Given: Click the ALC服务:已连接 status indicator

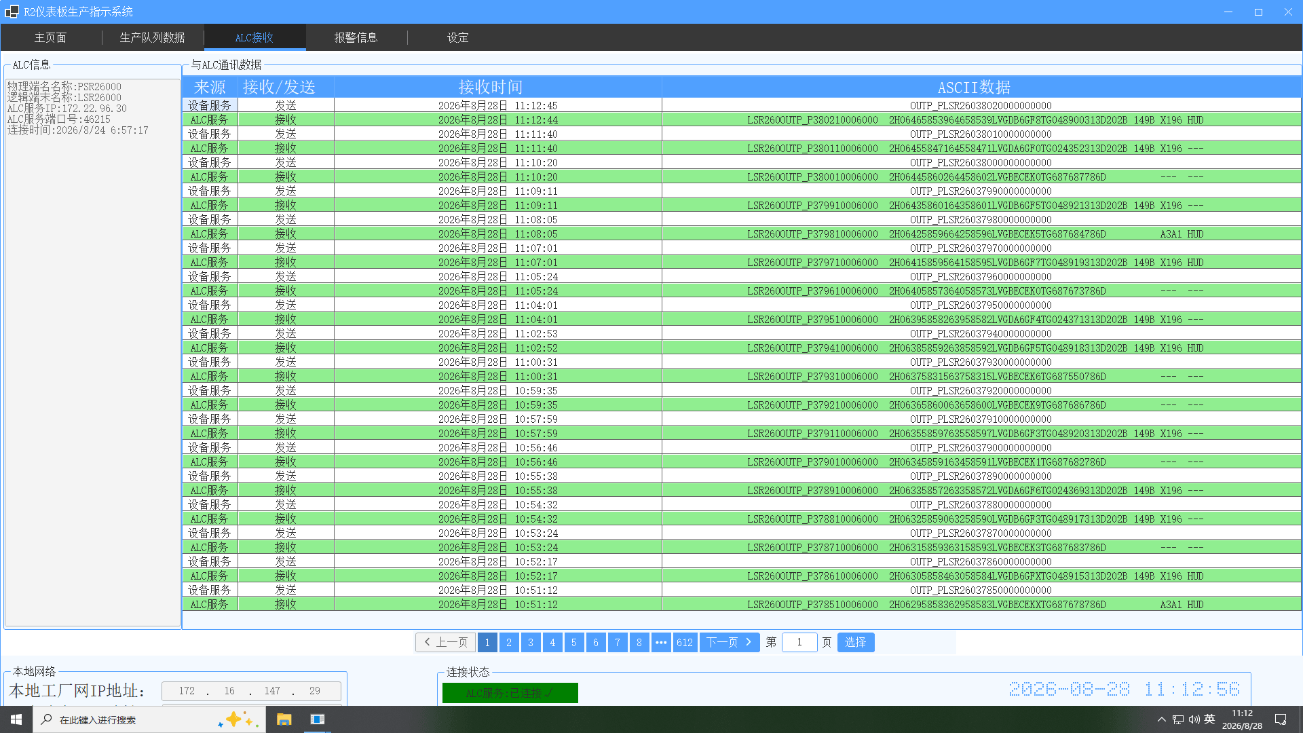Looking at the screenshot, I should (x=510, y=693).
